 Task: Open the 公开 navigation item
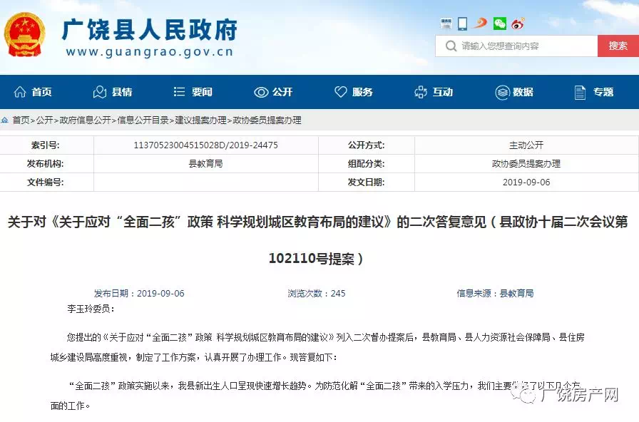(273, 92)
